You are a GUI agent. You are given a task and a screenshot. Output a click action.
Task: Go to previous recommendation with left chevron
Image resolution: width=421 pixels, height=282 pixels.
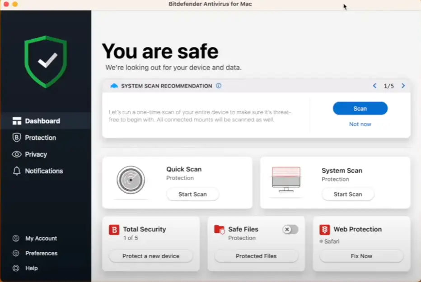coord(374,86)
